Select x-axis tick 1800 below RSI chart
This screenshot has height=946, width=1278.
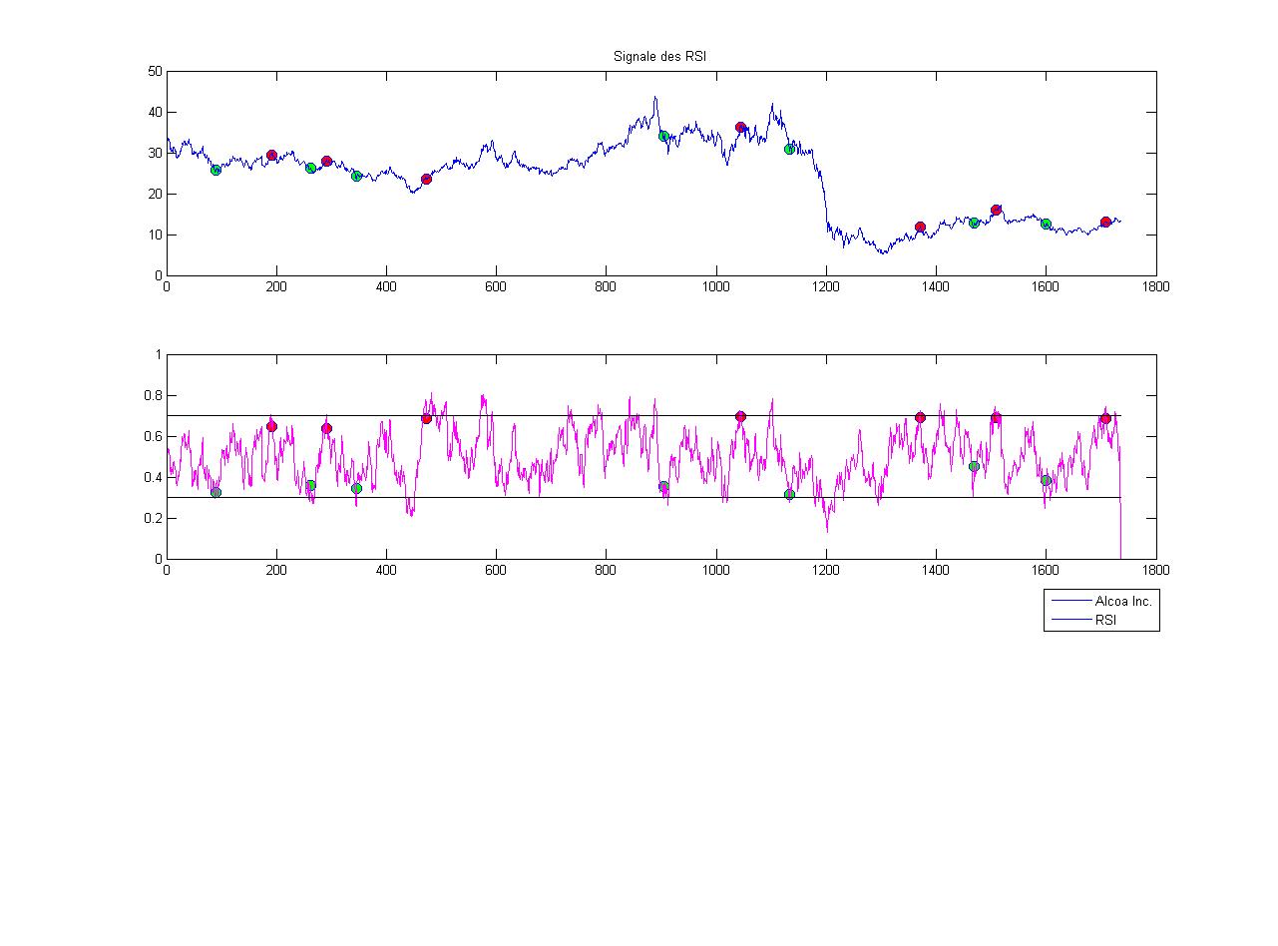(1155, 569)
